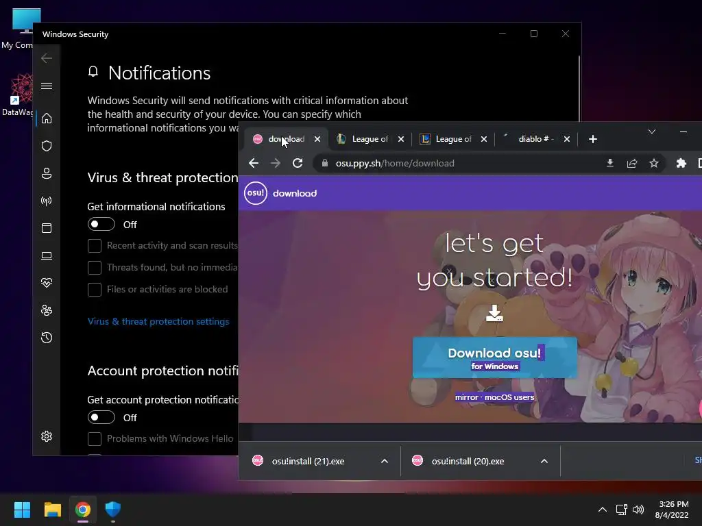Open macOS users link
The image size is (702, 526).
click(509, 397)
